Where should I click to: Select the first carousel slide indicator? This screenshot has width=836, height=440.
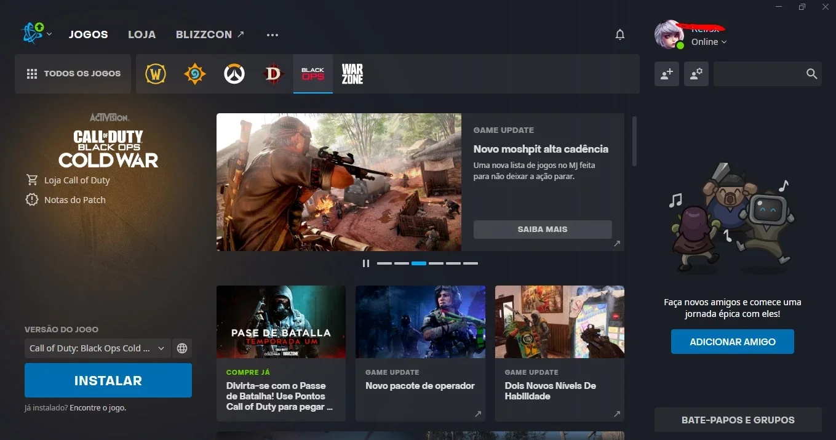(x=384, y=263)
